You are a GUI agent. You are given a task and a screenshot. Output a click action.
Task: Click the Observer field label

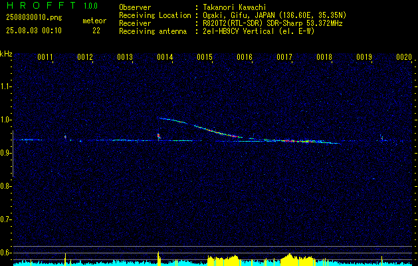[135, 7]
